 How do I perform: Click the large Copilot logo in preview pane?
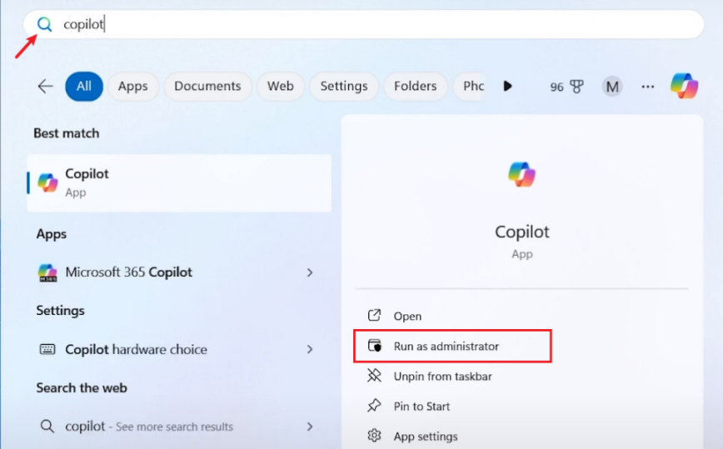522,174
